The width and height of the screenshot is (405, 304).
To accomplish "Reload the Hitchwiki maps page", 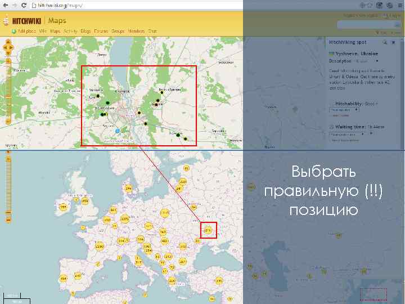I will point(24,5).
